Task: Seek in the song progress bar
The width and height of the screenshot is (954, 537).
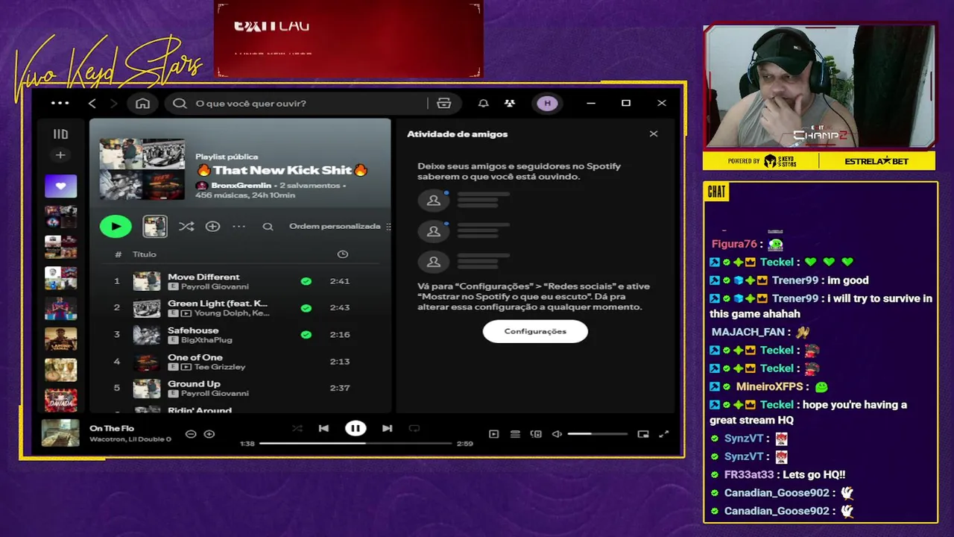Action: coord(356,443)
